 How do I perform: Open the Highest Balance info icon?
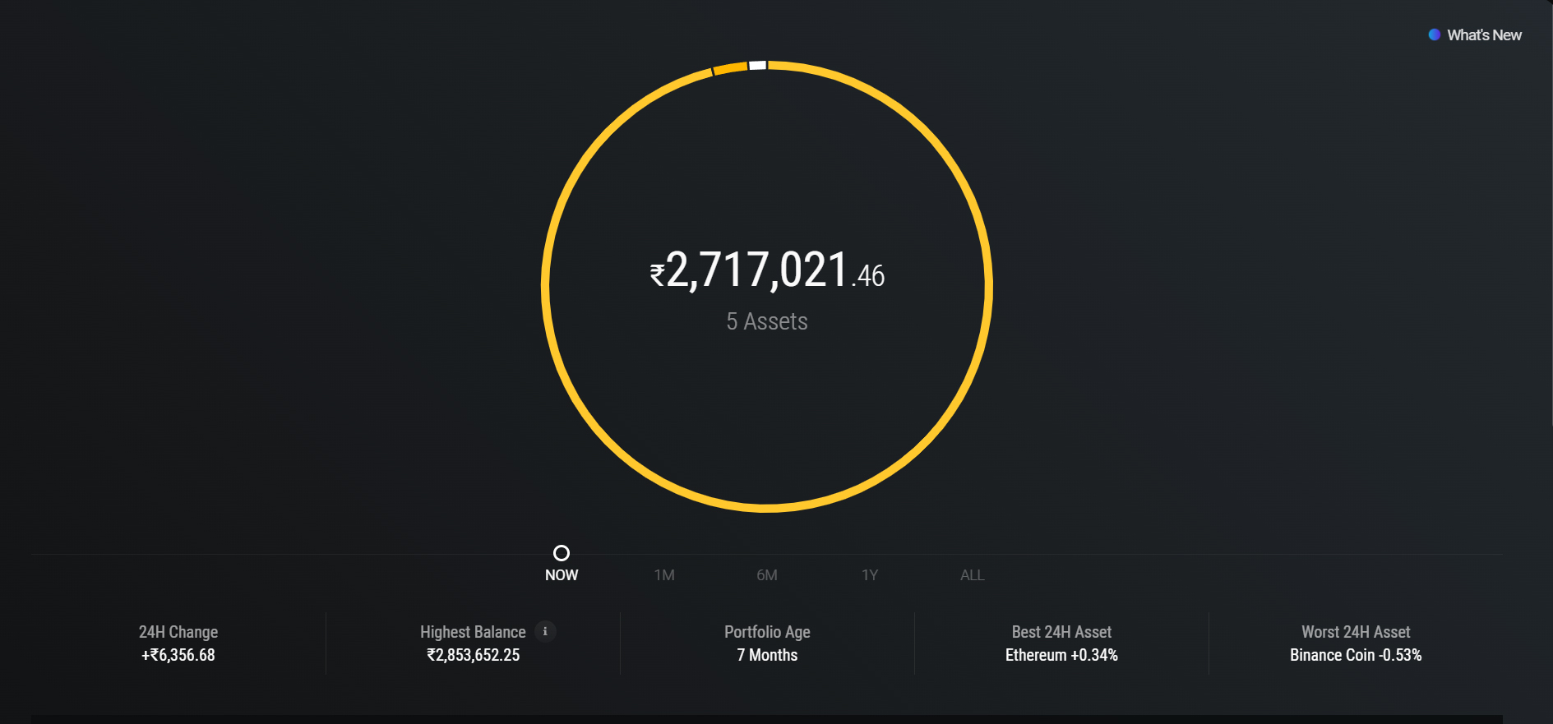(545, 631)
